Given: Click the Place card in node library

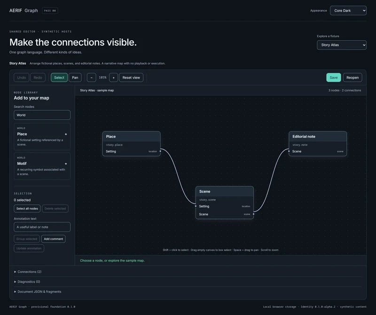Looking at the screenshot, I should point(42,137).
